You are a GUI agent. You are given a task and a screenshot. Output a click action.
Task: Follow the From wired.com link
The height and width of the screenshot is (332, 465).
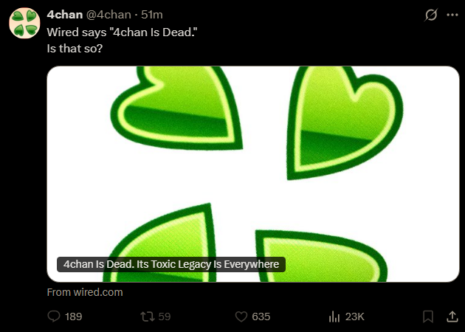pyautogui.click(x=85, y=291)
